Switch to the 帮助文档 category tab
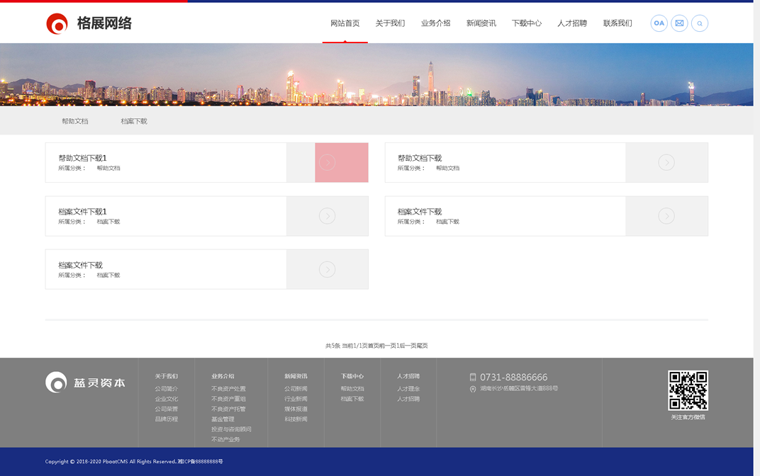Screen dimensions: 760x476 click(x=75, y=121)
